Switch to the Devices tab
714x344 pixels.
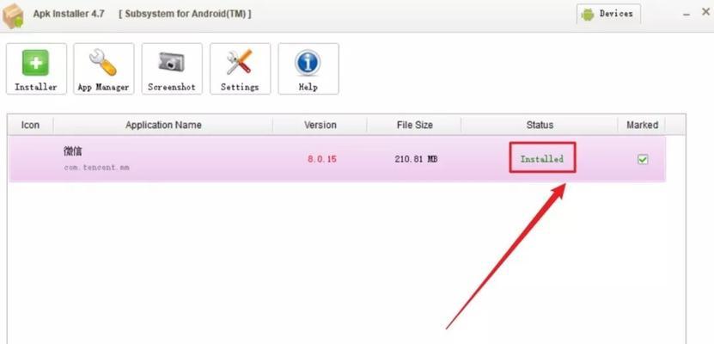[609, 14]
